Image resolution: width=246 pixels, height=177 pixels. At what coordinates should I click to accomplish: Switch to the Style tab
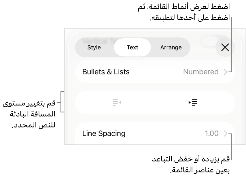[94, 47]
